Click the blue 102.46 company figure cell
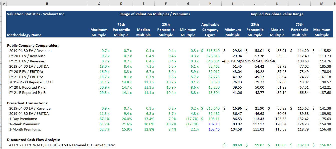 (x=214, y=129)
